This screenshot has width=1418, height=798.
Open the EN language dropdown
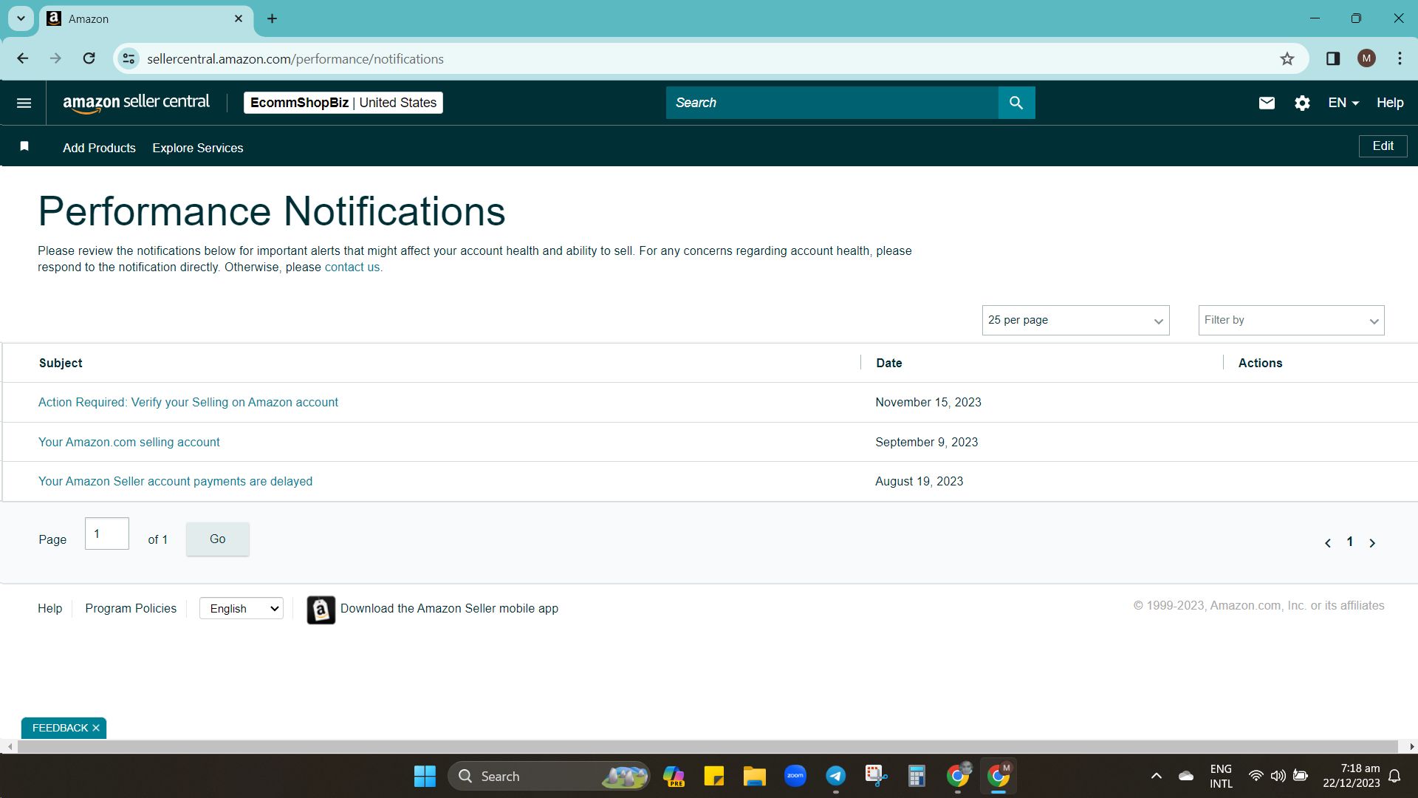[x=1343, y=103]
